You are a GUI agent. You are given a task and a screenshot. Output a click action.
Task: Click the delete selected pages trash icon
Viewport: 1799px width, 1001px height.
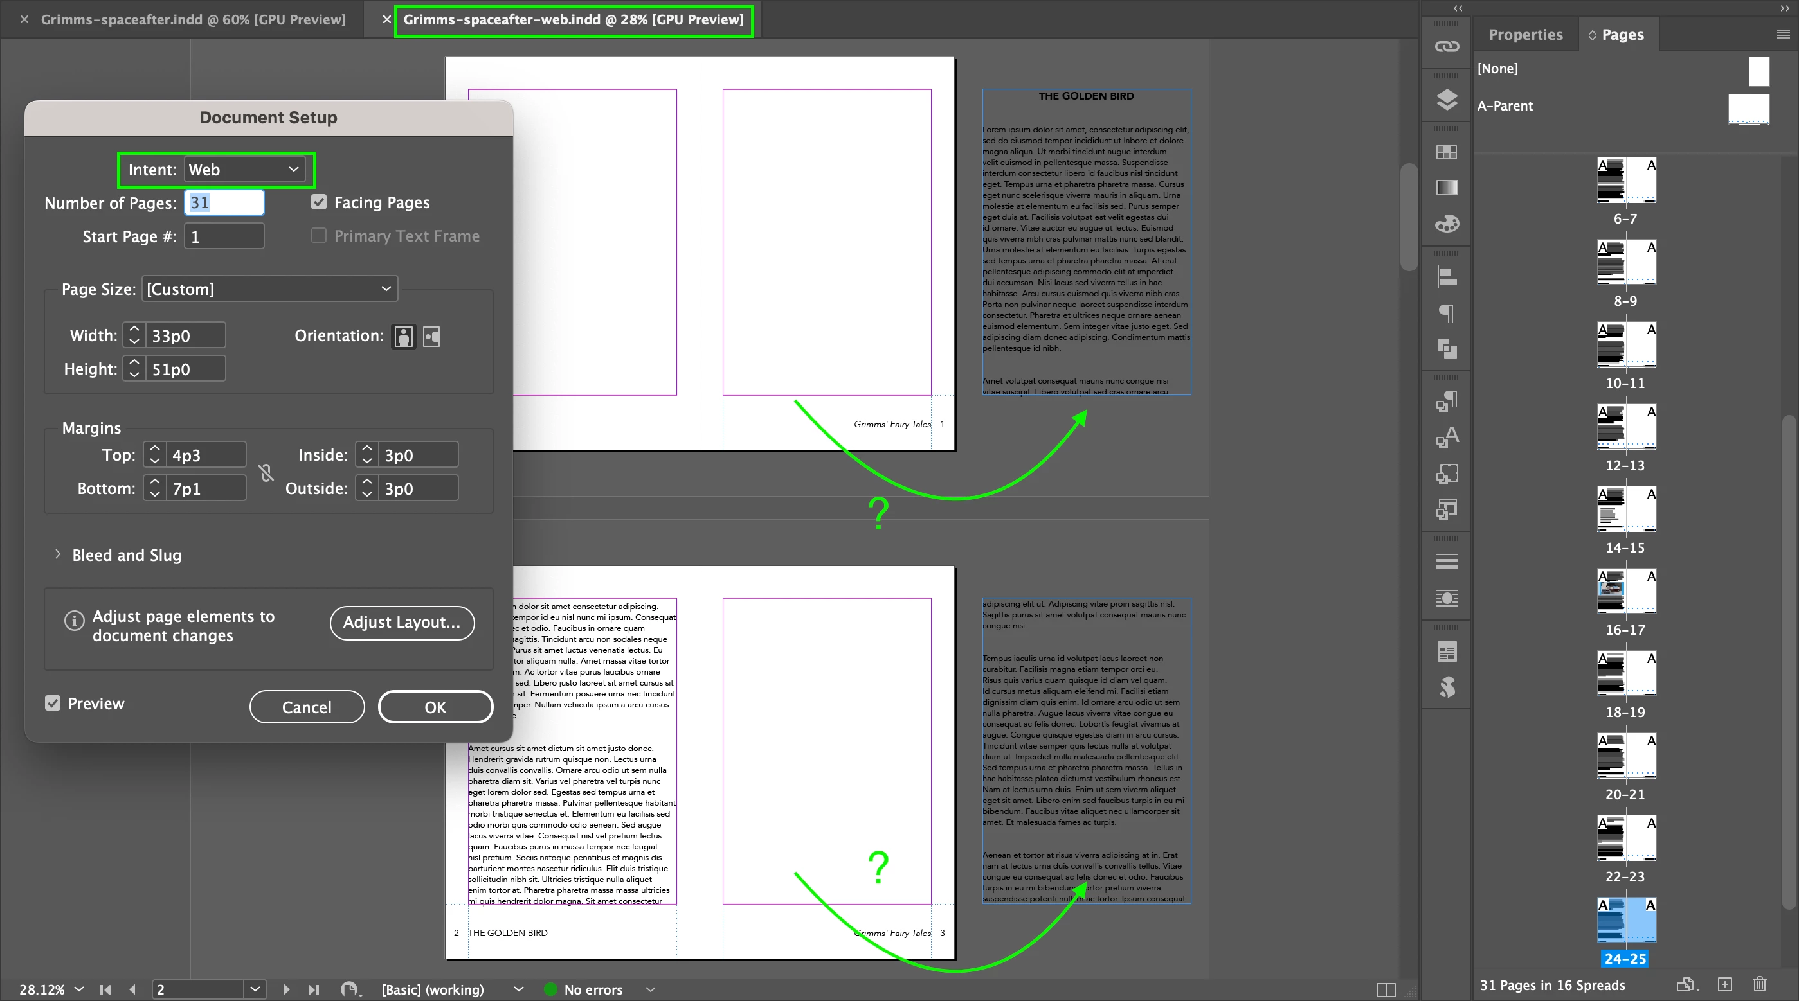(x=1759, y=984)
